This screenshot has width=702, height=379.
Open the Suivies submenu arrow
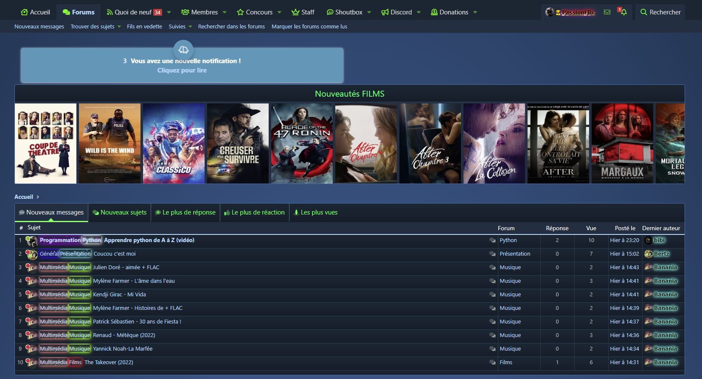click(190, 27)
